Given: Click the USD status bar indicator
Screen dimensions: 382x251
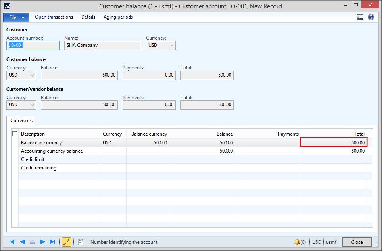Looking at the screenshot, I should coord(317,242).
